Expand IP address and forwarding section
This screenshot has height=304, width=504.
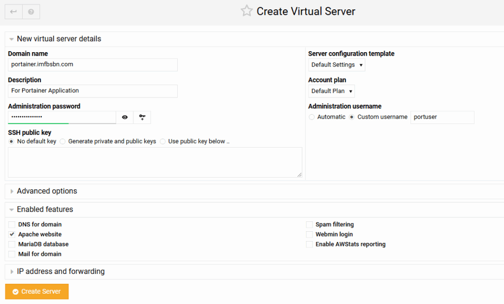[x=61, y=272]
